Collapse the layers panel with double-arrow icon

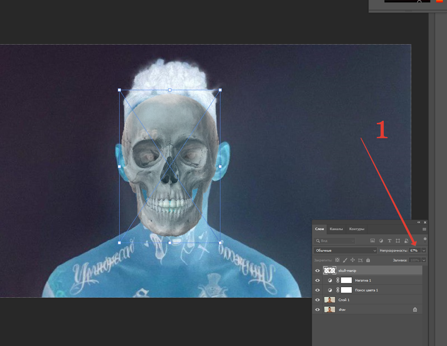click(x=419, y=222)
